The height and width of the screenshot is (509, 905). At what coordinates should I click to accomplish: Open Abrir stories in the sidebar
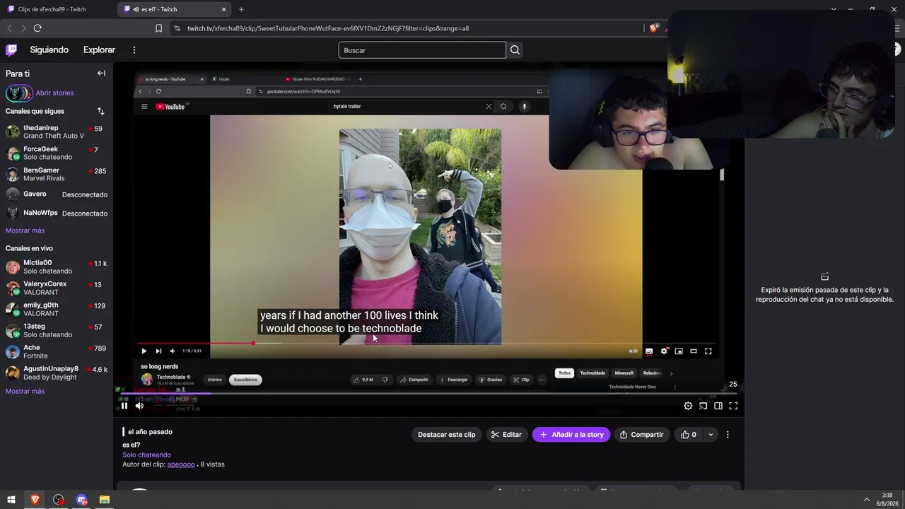pyautogui.click(x=54, y=93)
